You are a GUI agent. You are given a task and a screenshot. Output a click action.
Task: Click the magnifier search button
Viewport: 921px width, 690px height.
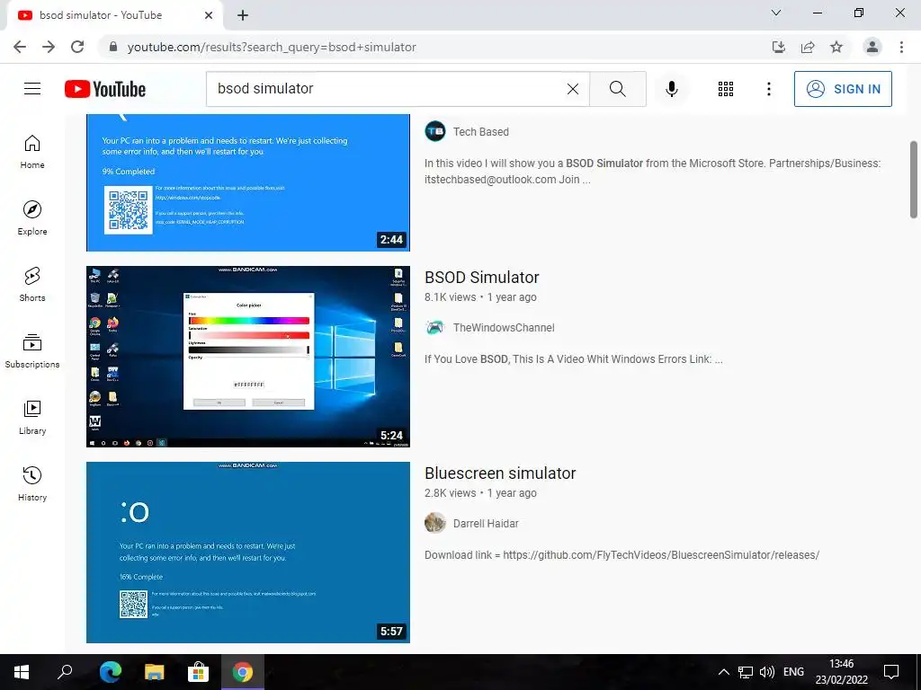point(617,89)
